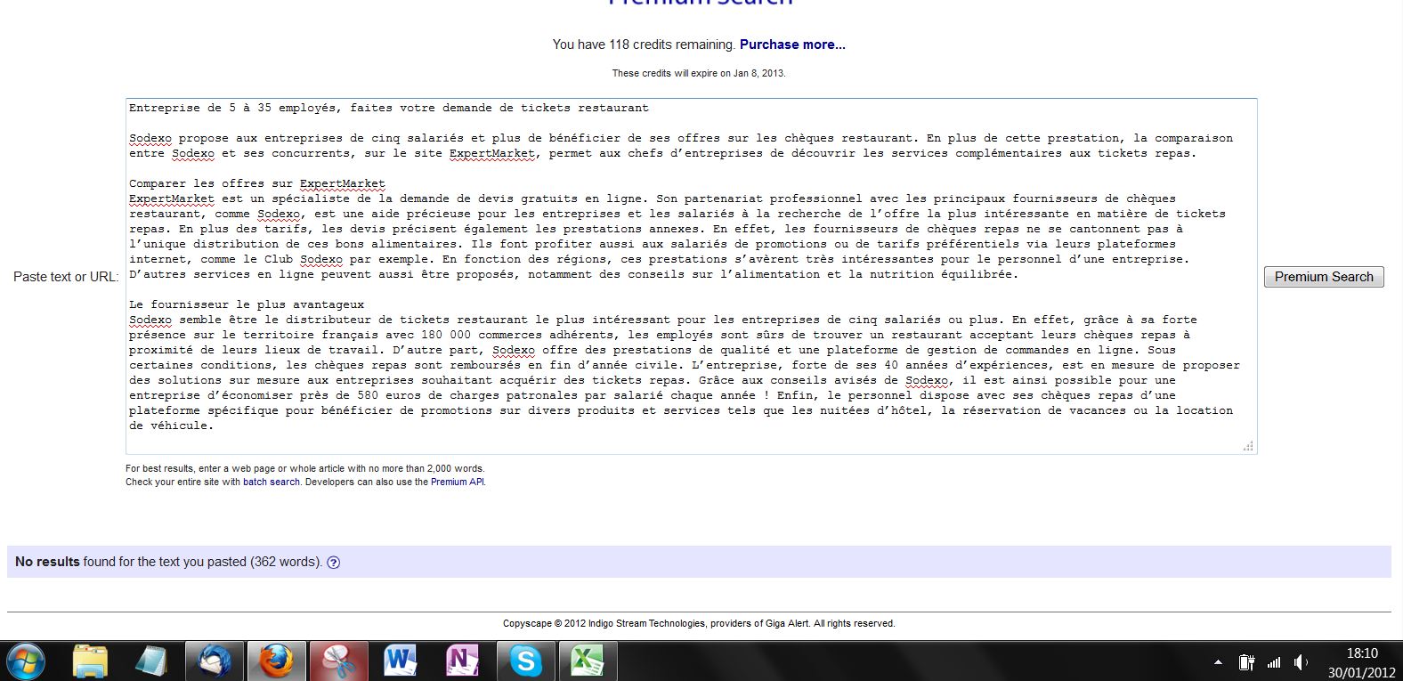Click the help icon beside No results
The image size is (1403, 681).
coord(333,563)
